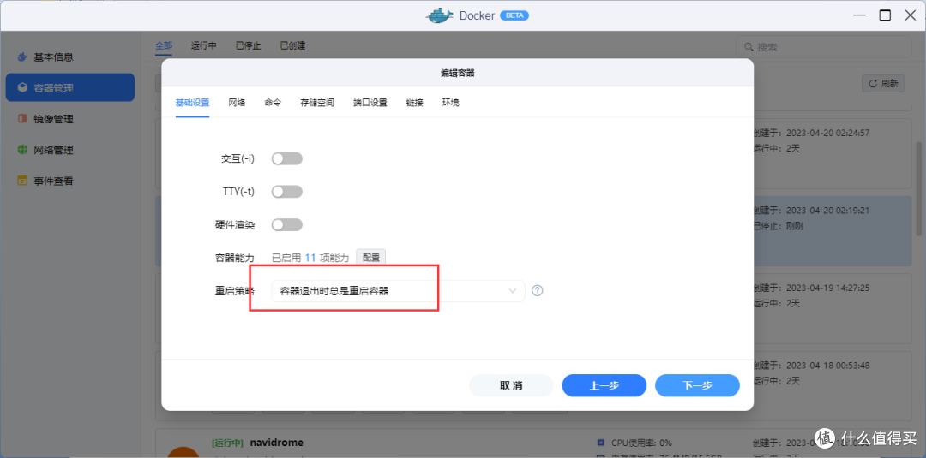Click the 事件查看 calendar icon
The height and width of the screenshot is (458, 926).
click(22, 181)
